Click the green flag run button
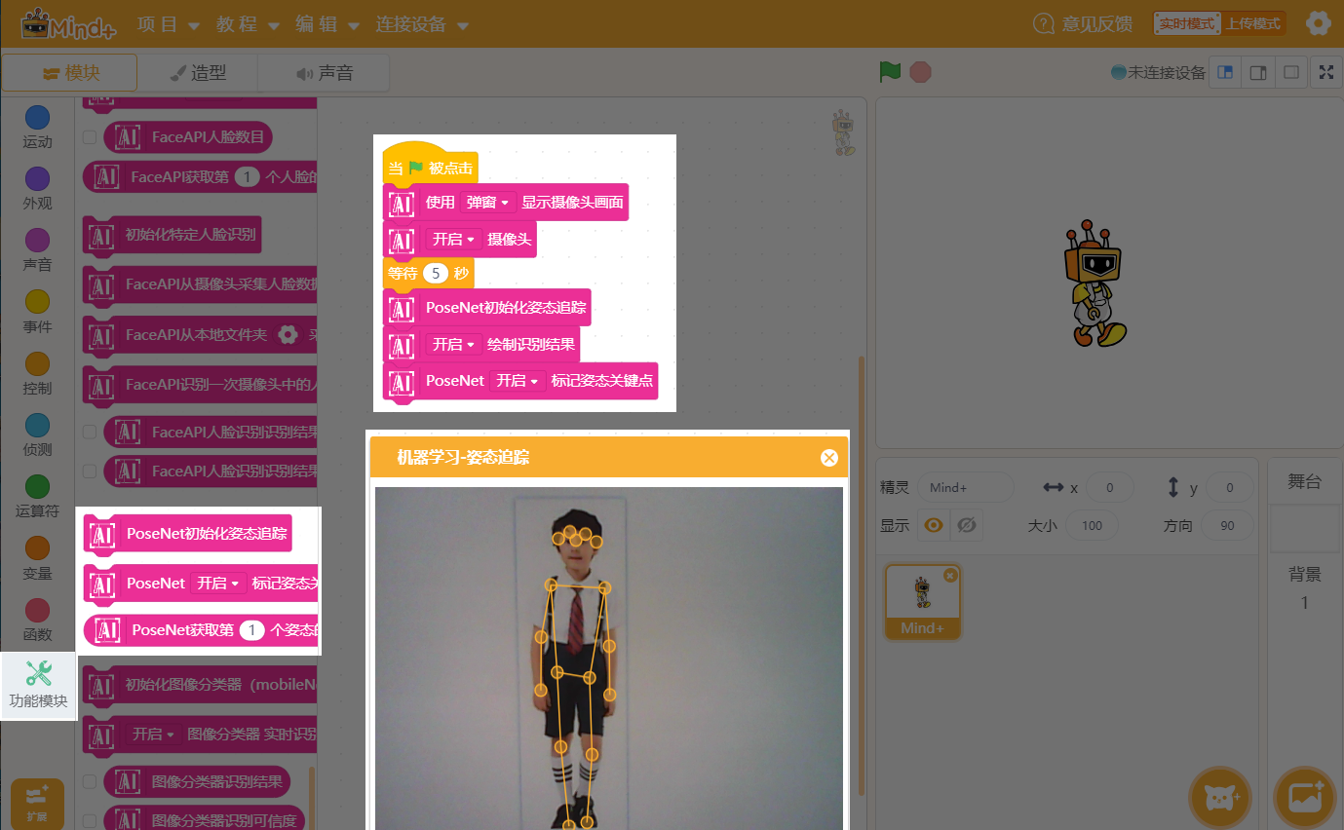The image size is (1344, 830). pyautogui.click(x=889, y=72)
